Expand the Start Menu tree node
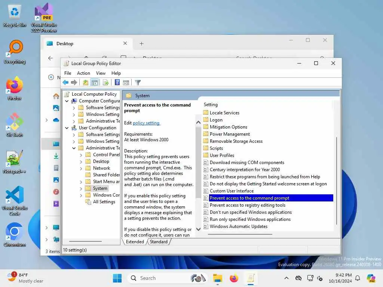The height and width of the screenshot is (287, 383). [81, 182]
